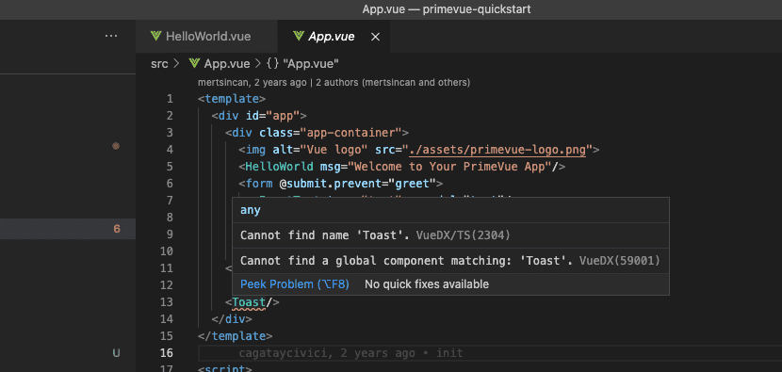Click the orange modified dot in sidebar
782x372 pixels.
(x=116, y=146)
